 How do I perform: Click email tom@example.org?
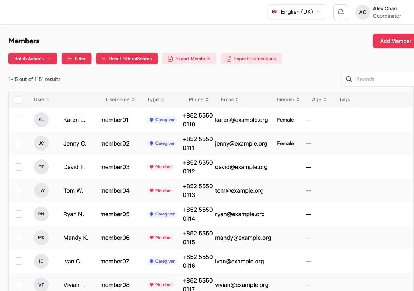239,191
